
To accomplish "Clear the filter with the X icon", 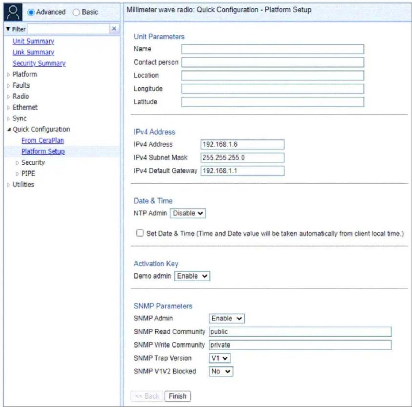I will point(114,28).
